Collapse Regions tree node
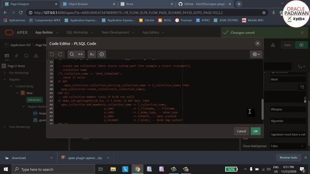 (5, 79)
